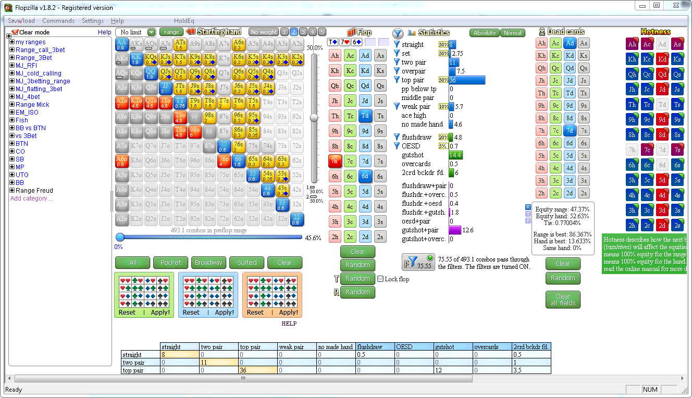Open the Settings menu

click(93, 21)
